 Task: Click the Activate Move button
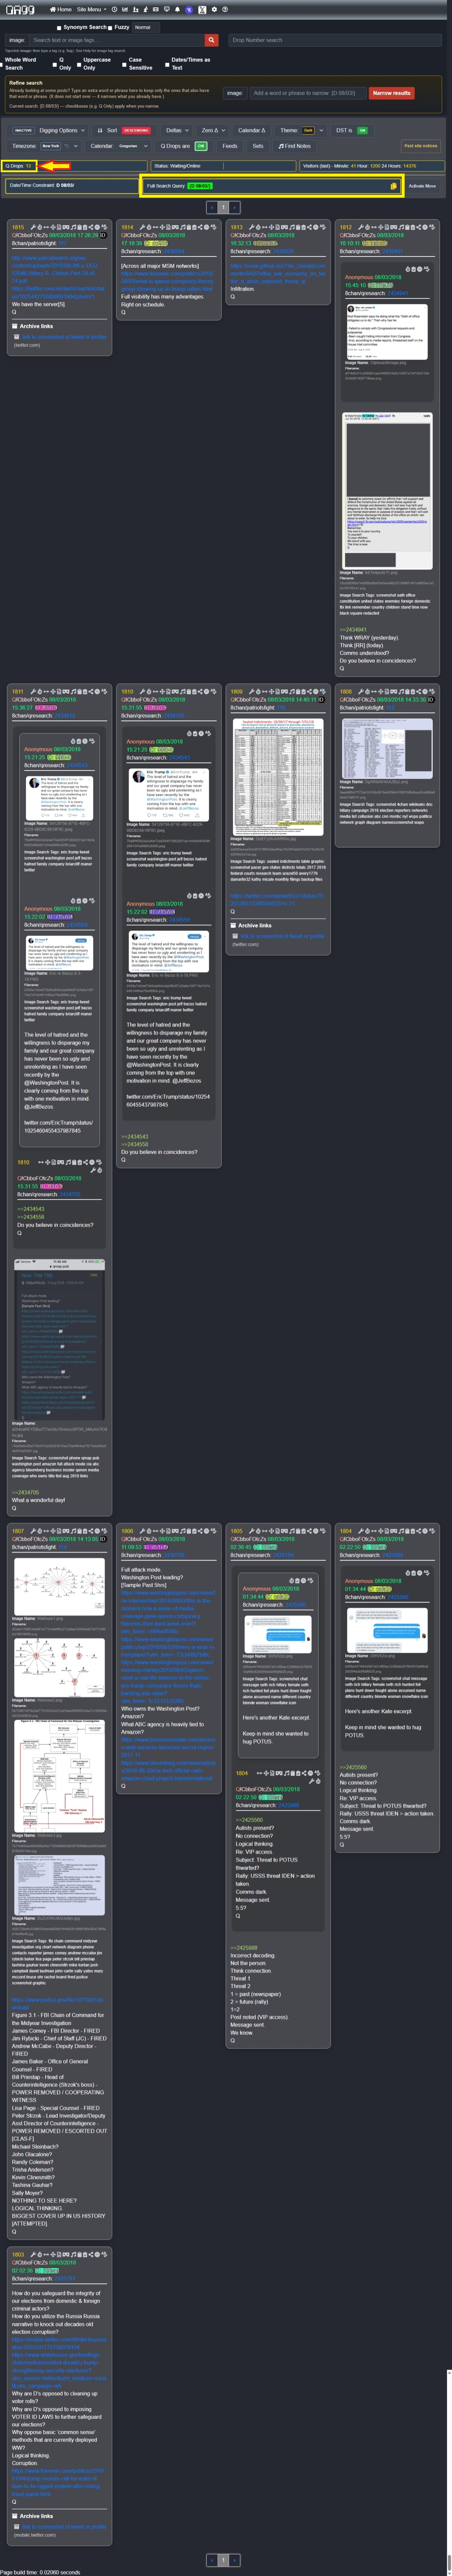click(x=422, y=186)
